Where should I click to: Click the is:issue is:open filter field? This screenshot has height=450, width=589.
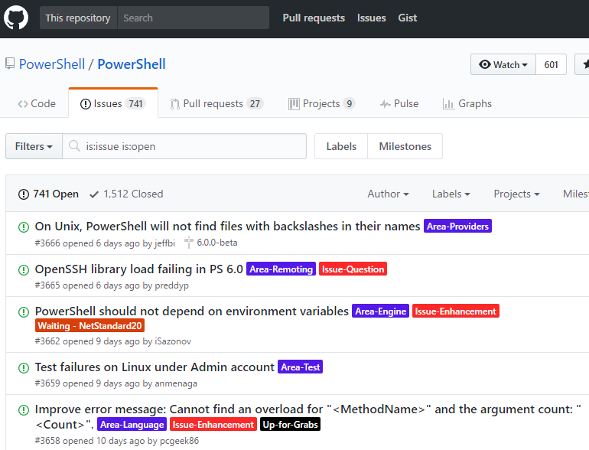191,146
